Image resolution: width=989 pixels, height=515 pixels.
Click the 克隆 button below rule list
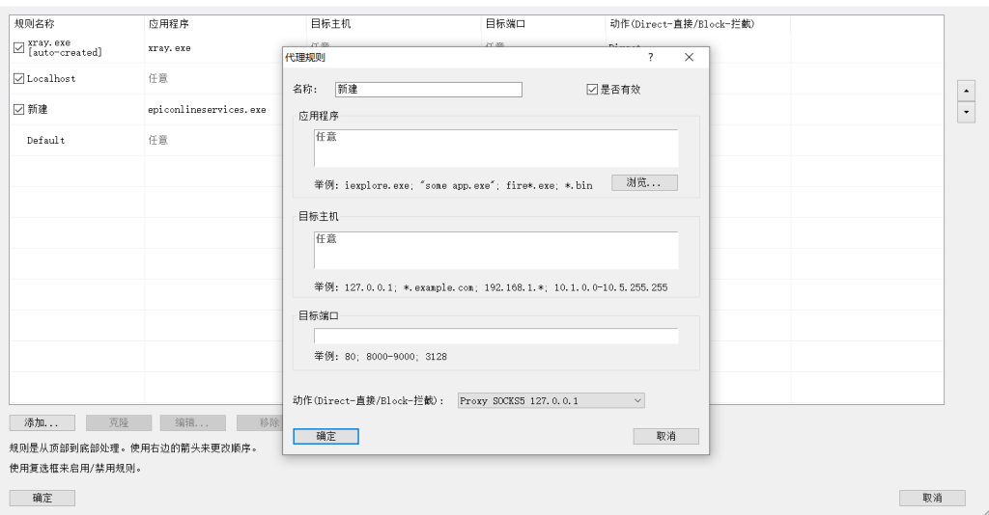tap(119, 422)
